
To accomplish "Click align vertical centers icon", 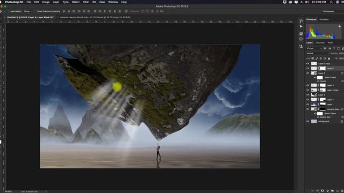I will (x=69, y=11).
